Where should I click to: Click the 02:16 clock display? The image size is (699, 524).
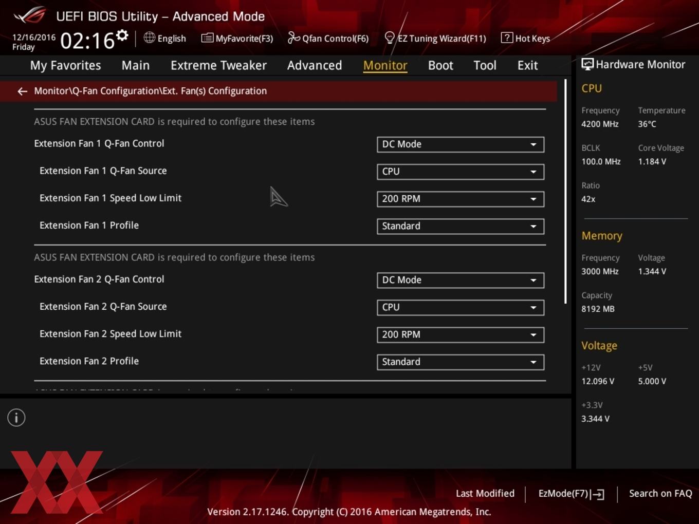[x=87, y=41]
